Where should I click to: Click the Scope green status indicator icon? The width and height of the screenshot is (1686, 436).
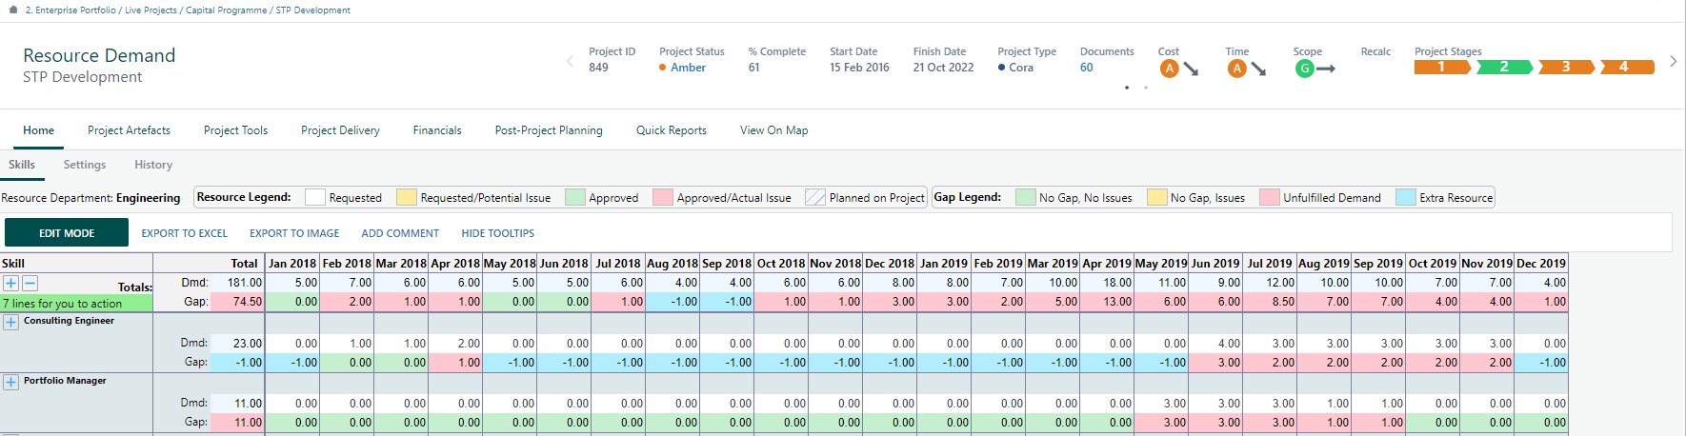(1304, 69)
